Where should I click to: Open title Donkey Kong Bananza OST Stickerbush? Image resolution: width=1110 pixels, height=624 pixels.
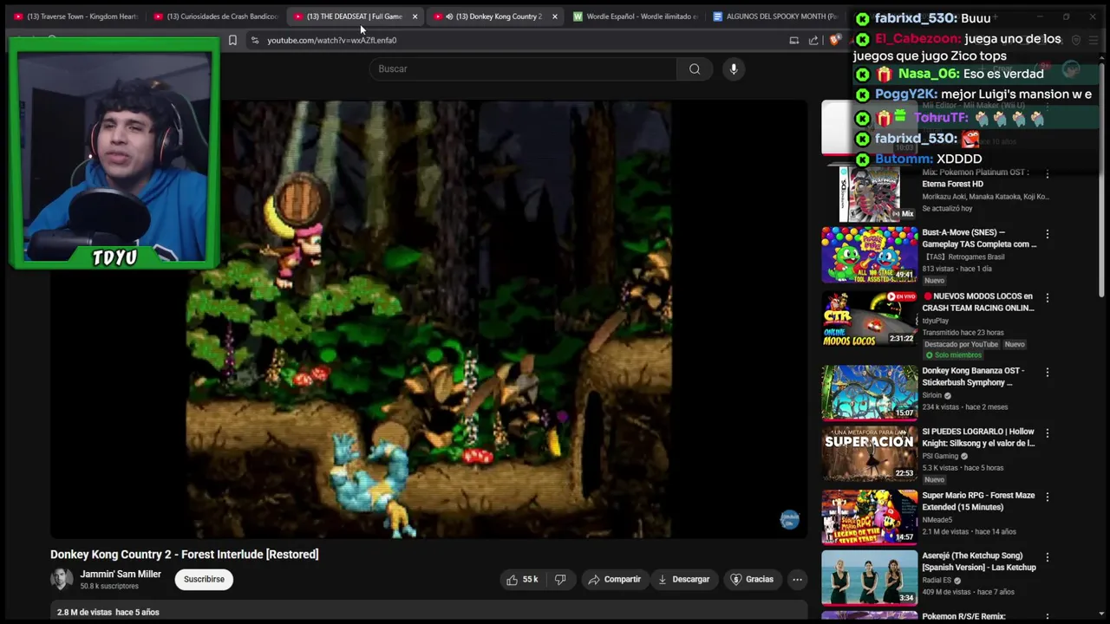tap(973, 376)
